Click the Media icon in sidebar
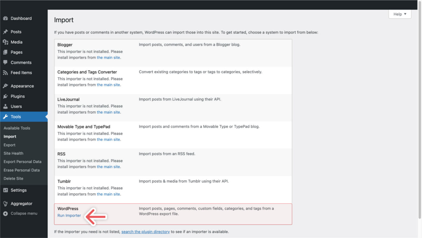Viewport: 422px width, 238px height. [5, 42]
